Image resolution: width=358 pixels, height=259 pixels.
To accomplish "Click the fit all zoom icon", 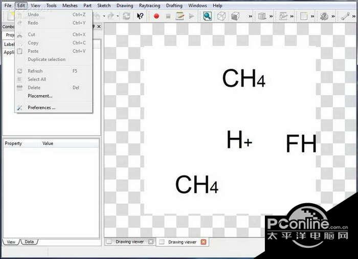I will click(x=207, y=16).
